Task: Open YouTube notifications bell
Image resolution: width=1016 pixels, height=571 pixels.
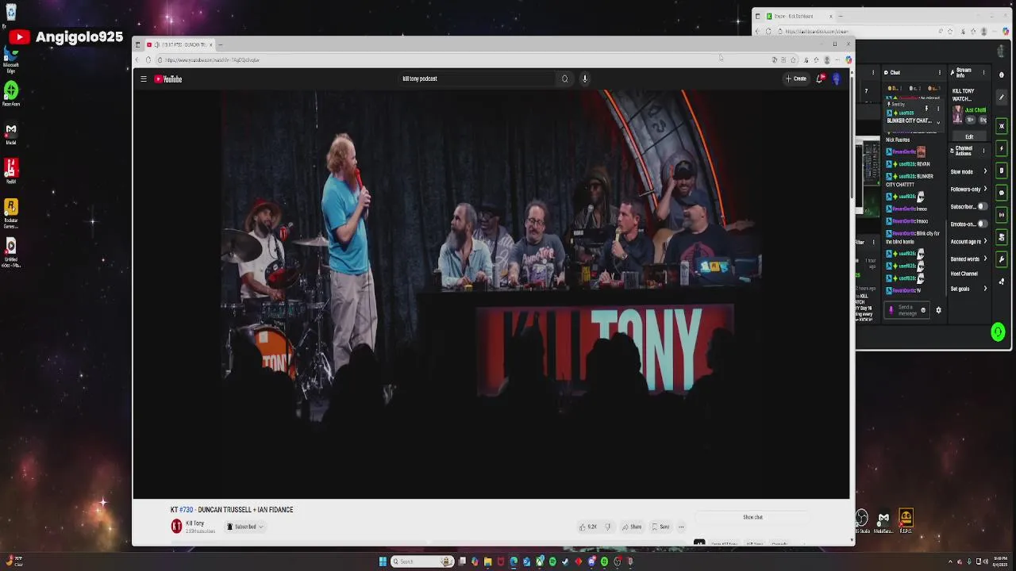Action: point(820,79)
